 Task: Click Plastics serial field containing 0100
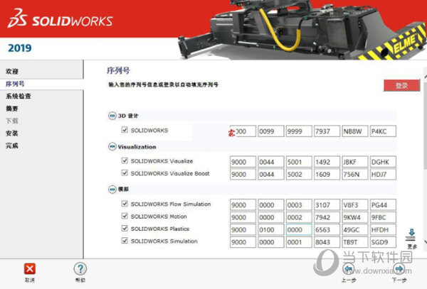pyautogui.click(x=271, y=230)
